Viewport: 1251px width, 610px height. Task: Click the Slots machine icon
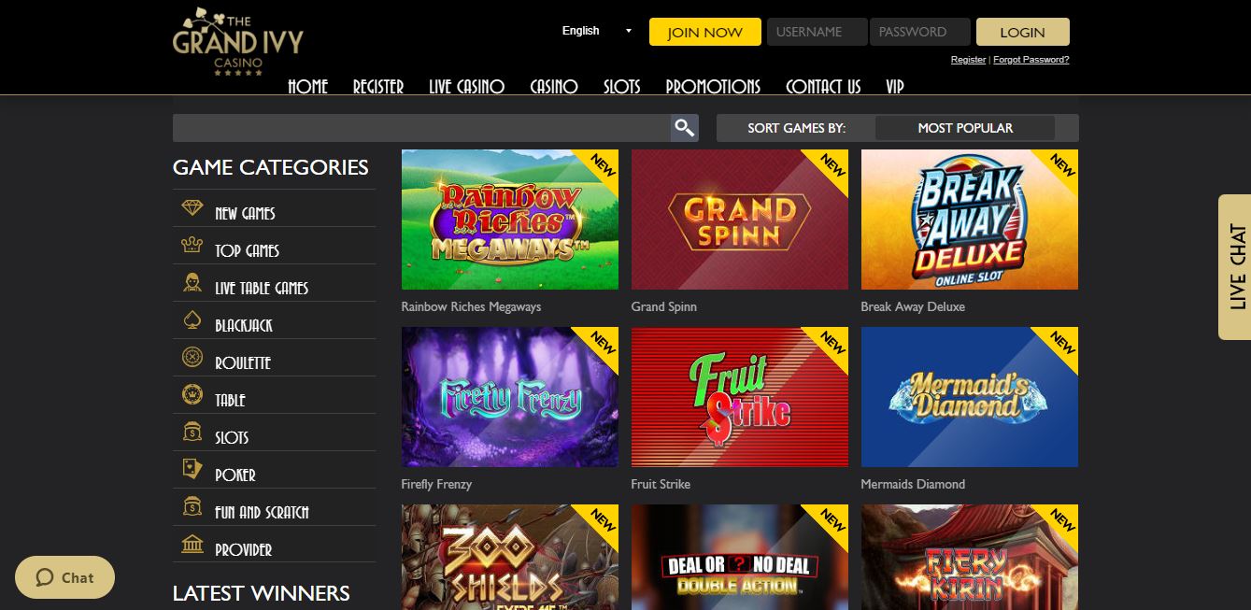[192, 432]
